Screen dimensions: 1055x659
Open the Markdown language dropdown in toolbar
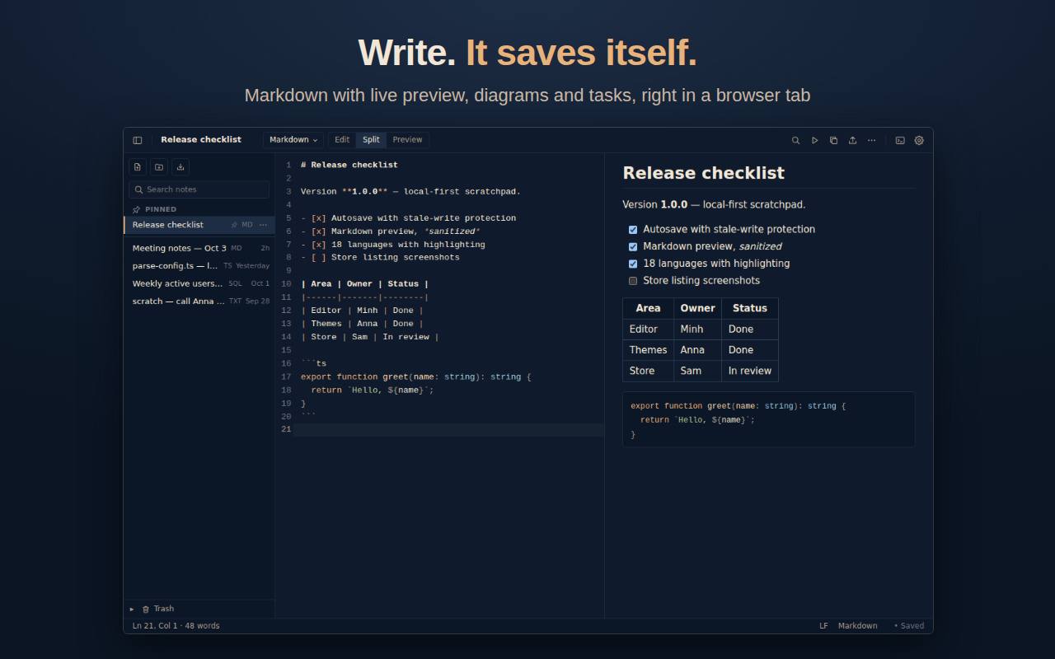[293, 140]
